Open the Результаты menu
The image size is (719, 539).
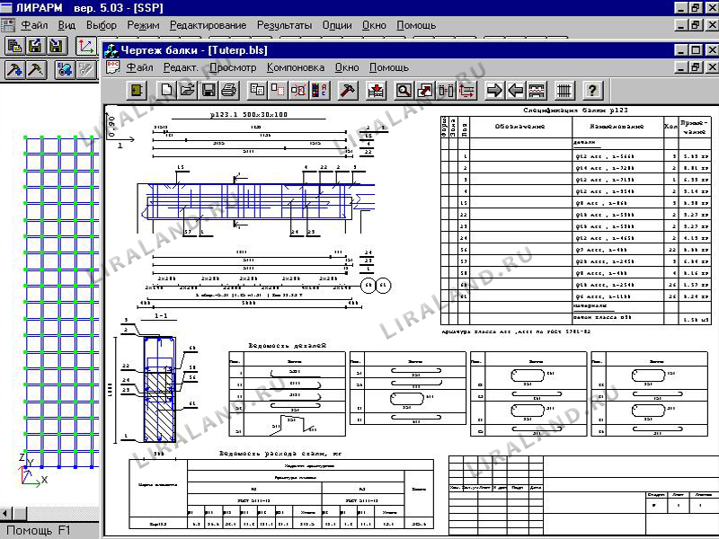[284, 25]
